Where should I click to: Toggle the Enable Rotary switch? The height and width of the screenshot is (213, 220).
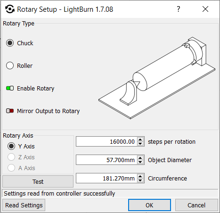coord(10,88)
